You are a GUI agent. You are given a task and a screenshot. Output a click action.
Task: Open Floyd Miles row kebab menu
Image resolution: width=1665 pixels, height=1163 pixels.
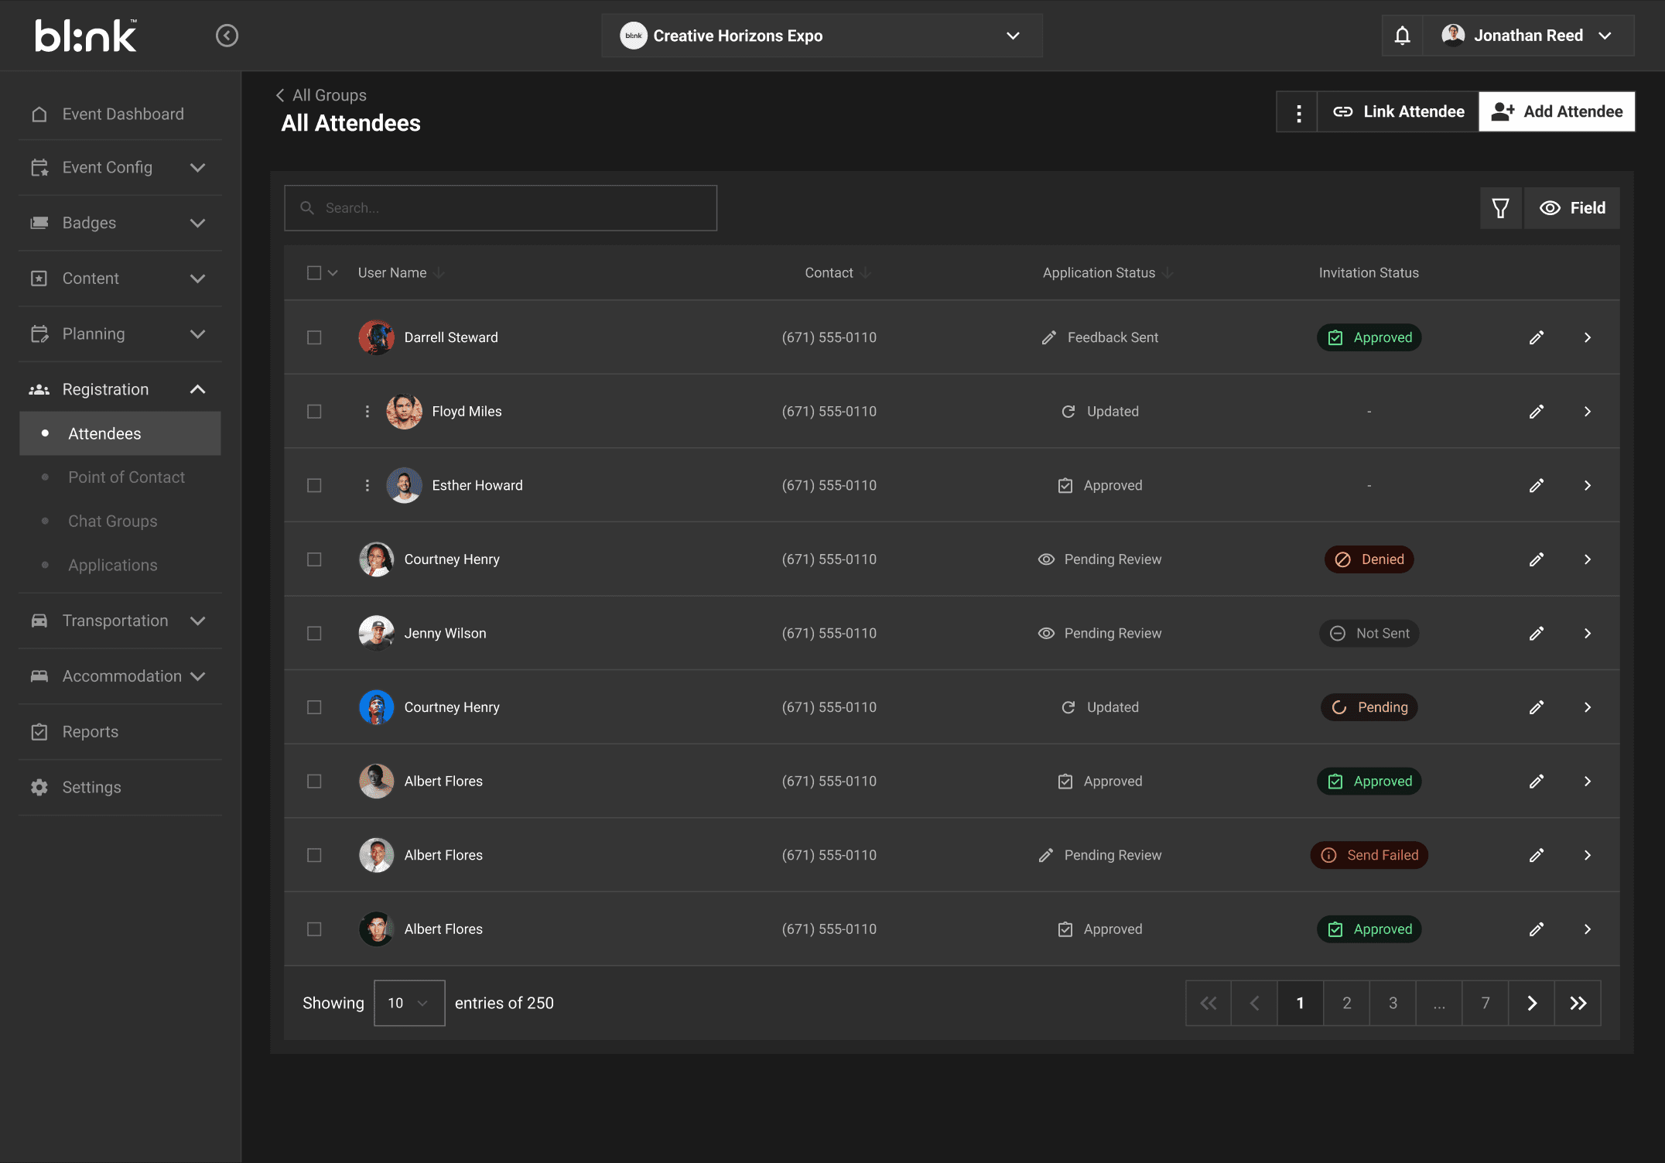pyautogui.click(x=368, y=412)
